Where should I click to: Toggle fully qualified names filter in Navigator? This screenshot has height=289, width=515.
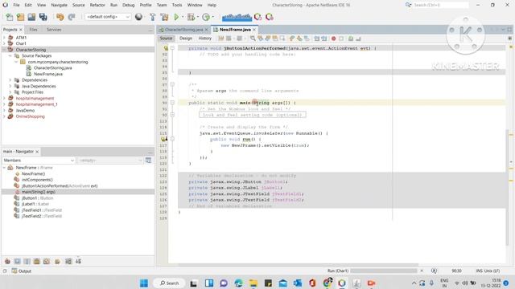[57, 262]
